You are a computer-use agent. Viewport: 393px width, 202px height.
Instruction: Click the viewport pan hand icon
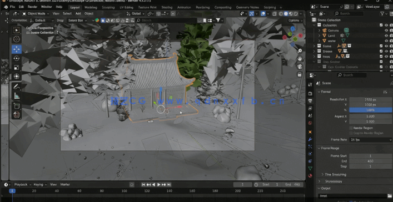pos(300,59)
